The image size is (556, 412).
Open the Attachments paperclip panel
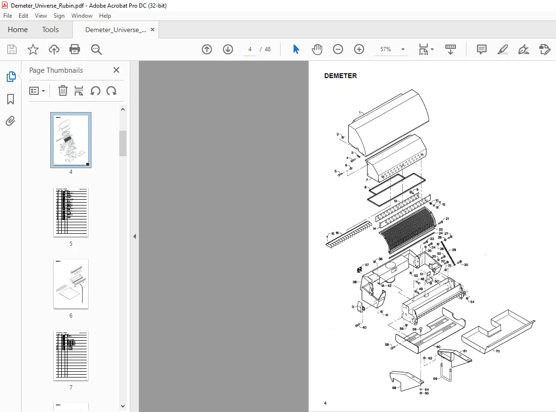point(11,121)
